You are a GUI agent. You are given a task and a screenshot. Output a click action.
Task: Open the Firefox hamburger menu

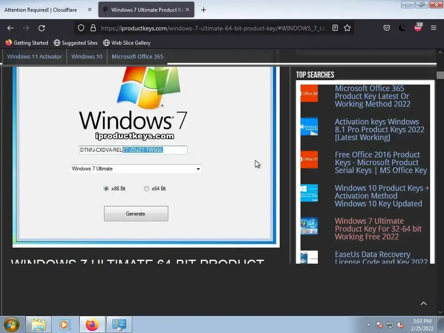[433, 28]
